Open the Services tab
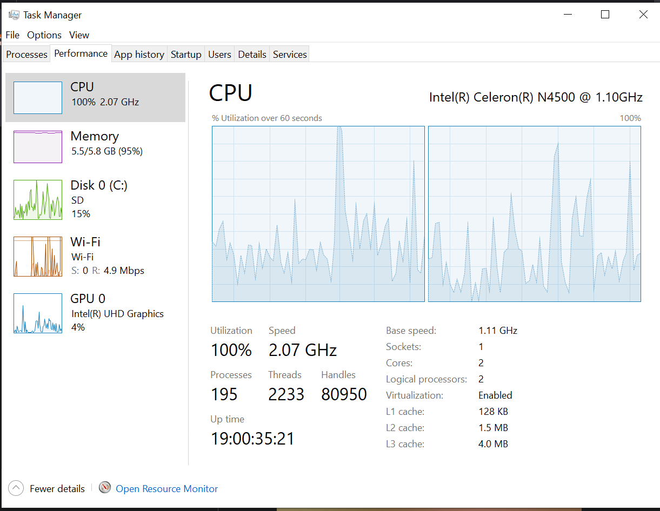Screen dimensions: 660x511 click(x=290, y=55)
